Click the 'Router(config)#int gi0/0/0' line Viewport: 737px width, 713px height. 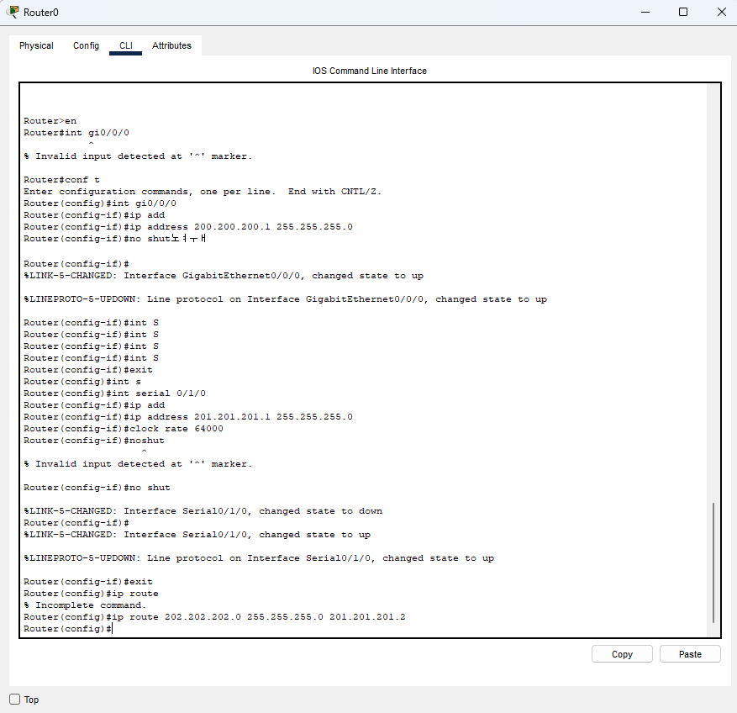point(100,203)
